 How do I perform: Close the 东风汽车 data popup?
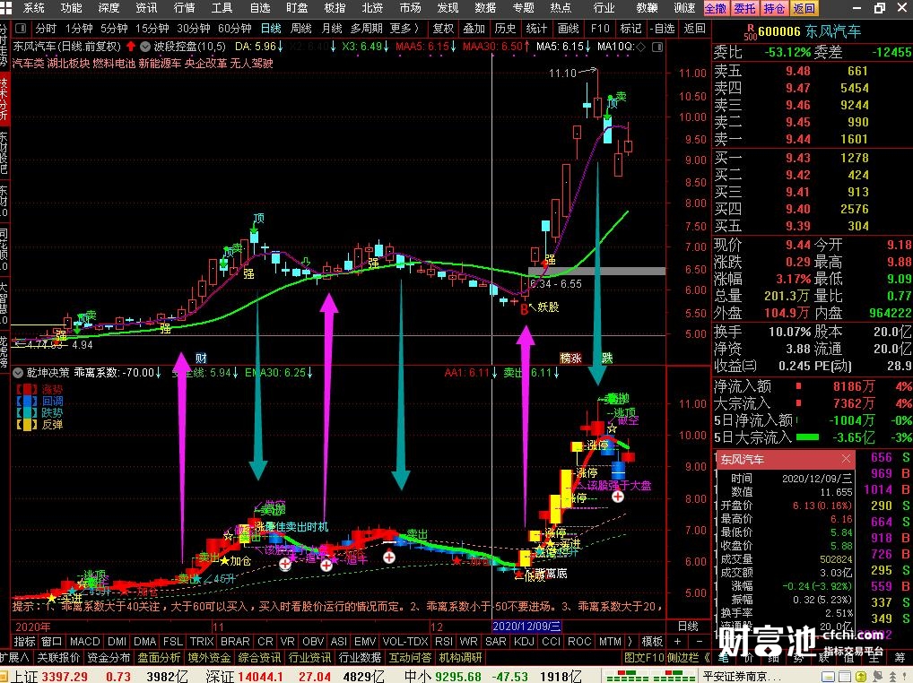point(846,459)
